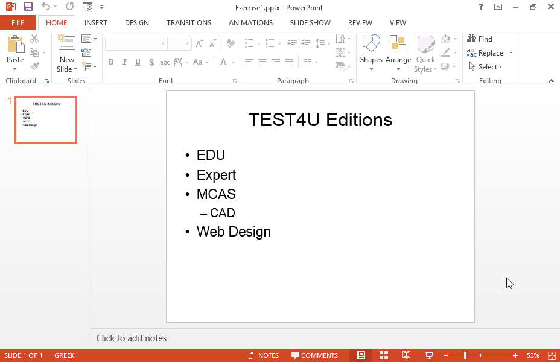Click Clear All Formatting icon
This screenshot has height=362, width=560.
click(x=231, y=43)
